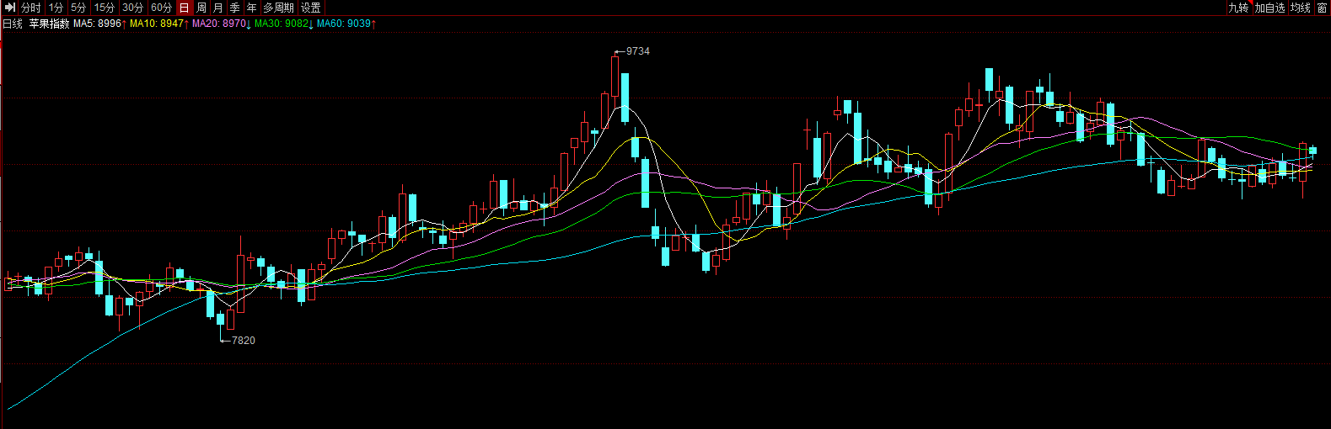Select the 1分 one-minute period
Image resolution: width=1331 pixels, height=429 pixels.
56,8
